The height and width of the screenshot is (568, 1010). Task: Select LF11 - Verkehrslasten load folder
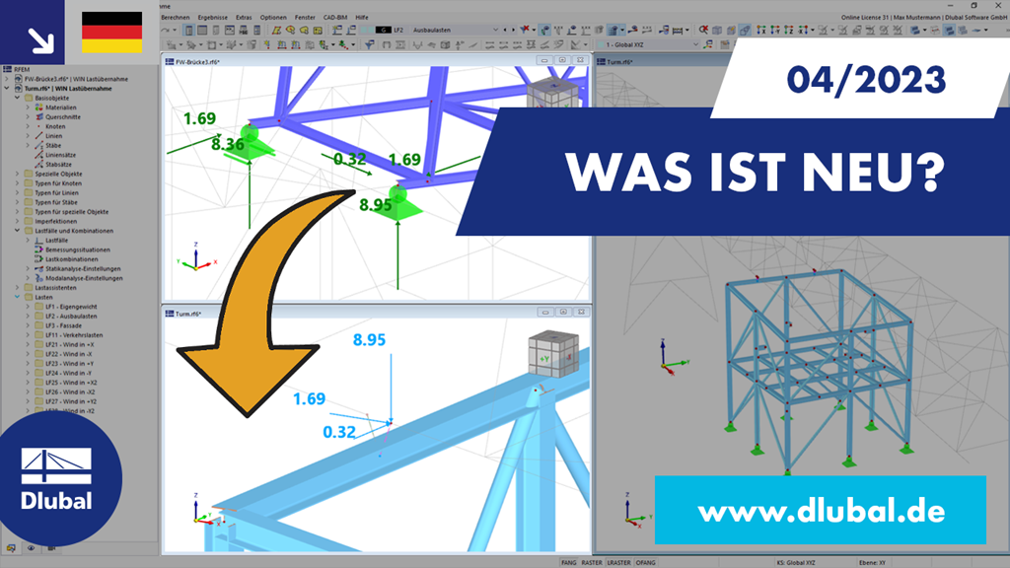point(74,335)
